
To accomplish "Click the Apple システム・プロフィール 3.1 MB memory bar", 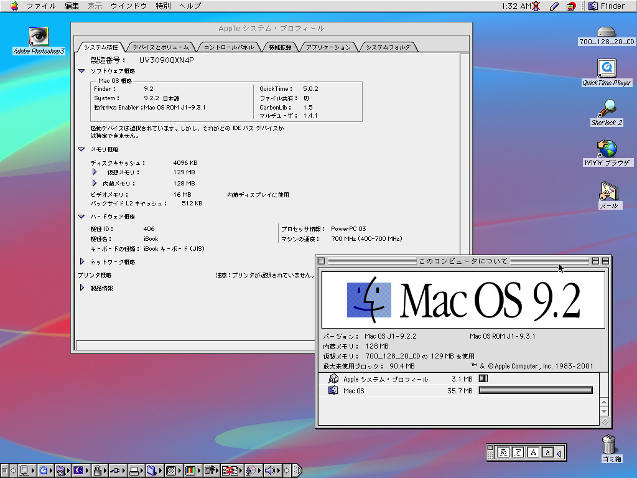I will (x=483, y=378).
